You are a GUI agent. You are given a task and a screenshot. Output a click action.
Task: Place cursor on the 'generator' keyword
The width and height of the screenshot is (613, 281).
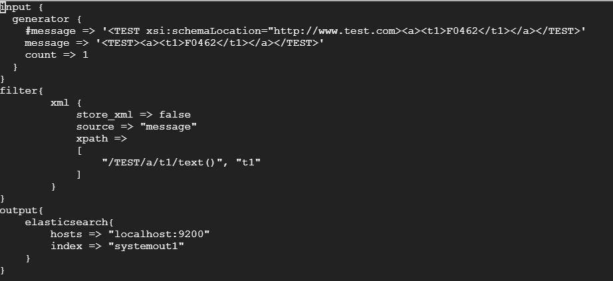pos(41,19)
